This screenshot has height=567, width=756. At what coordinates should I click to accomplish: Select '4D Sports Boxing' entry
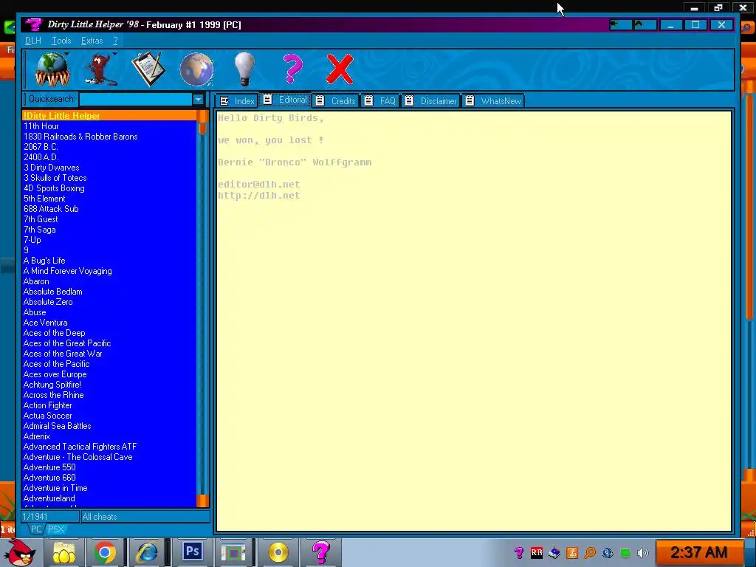pyautogui.click(x=109, y=188)
